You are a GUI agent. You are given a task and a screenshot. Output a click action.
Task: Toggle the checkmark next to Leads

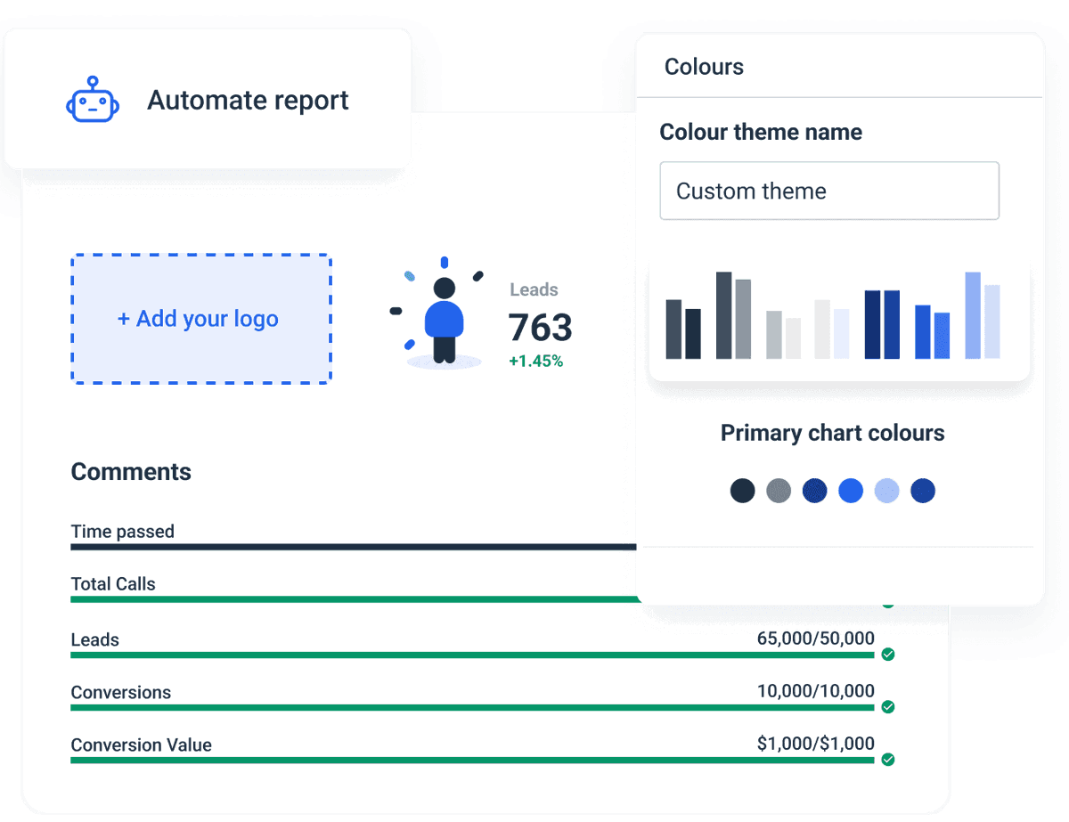[x=888, y=655]
